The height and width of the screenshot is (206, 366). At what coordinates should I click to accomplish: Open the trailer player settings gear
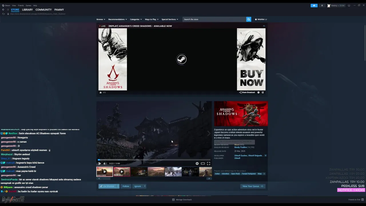(x=197, y=163)
